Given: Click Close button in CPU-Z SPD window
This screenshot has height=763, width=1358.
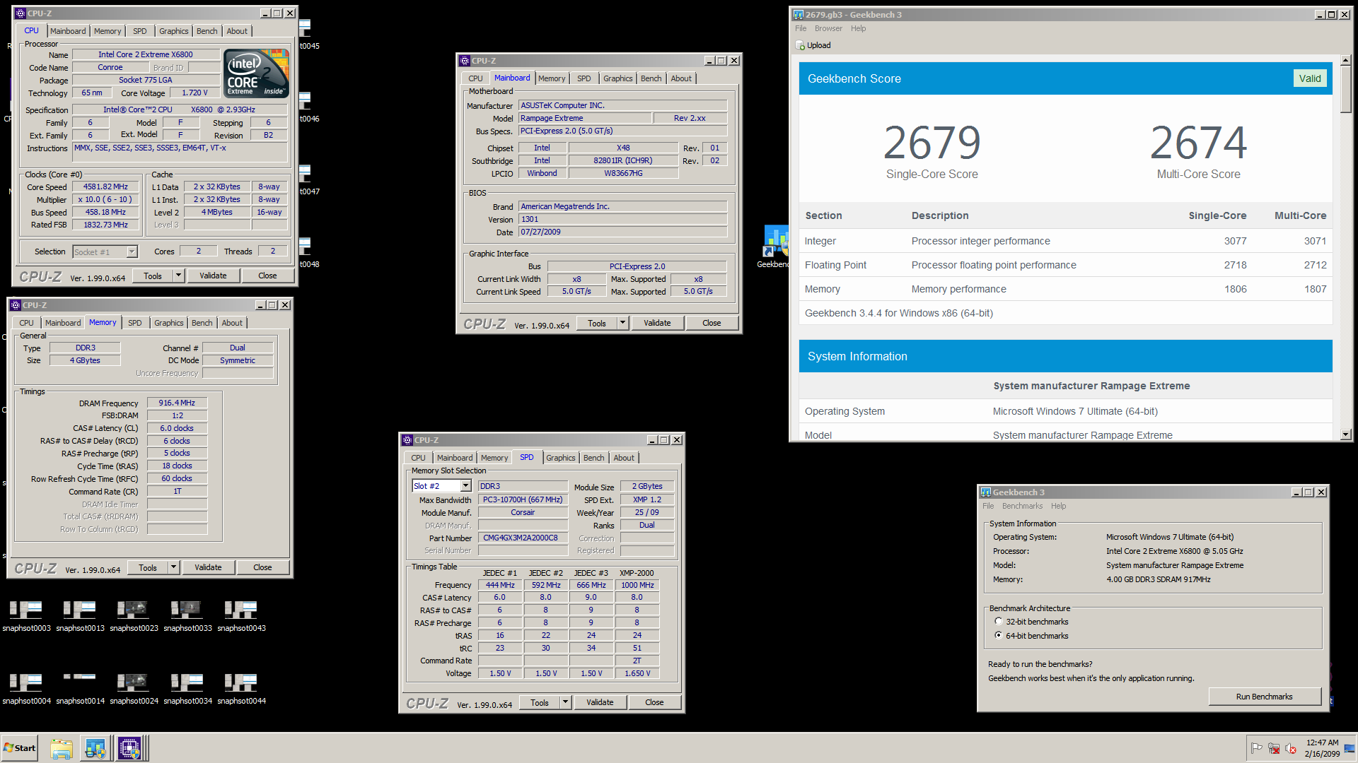Looking at the screenshot, I should click(654, 702).
